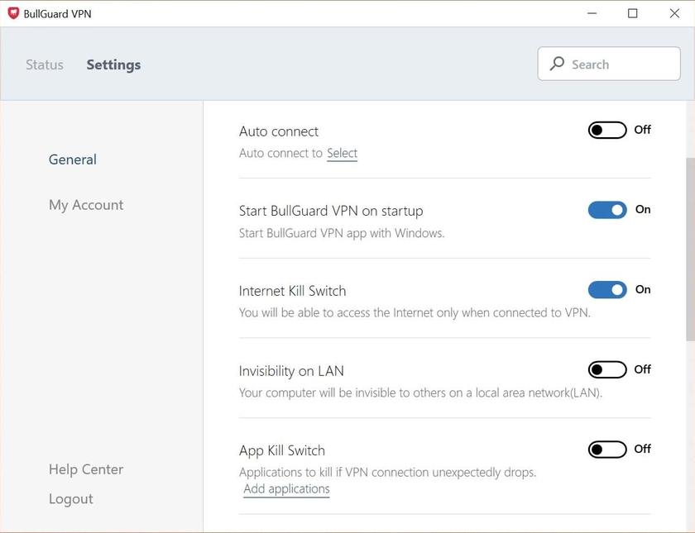Click the magnifying glass search icon

tap(557, 64)
